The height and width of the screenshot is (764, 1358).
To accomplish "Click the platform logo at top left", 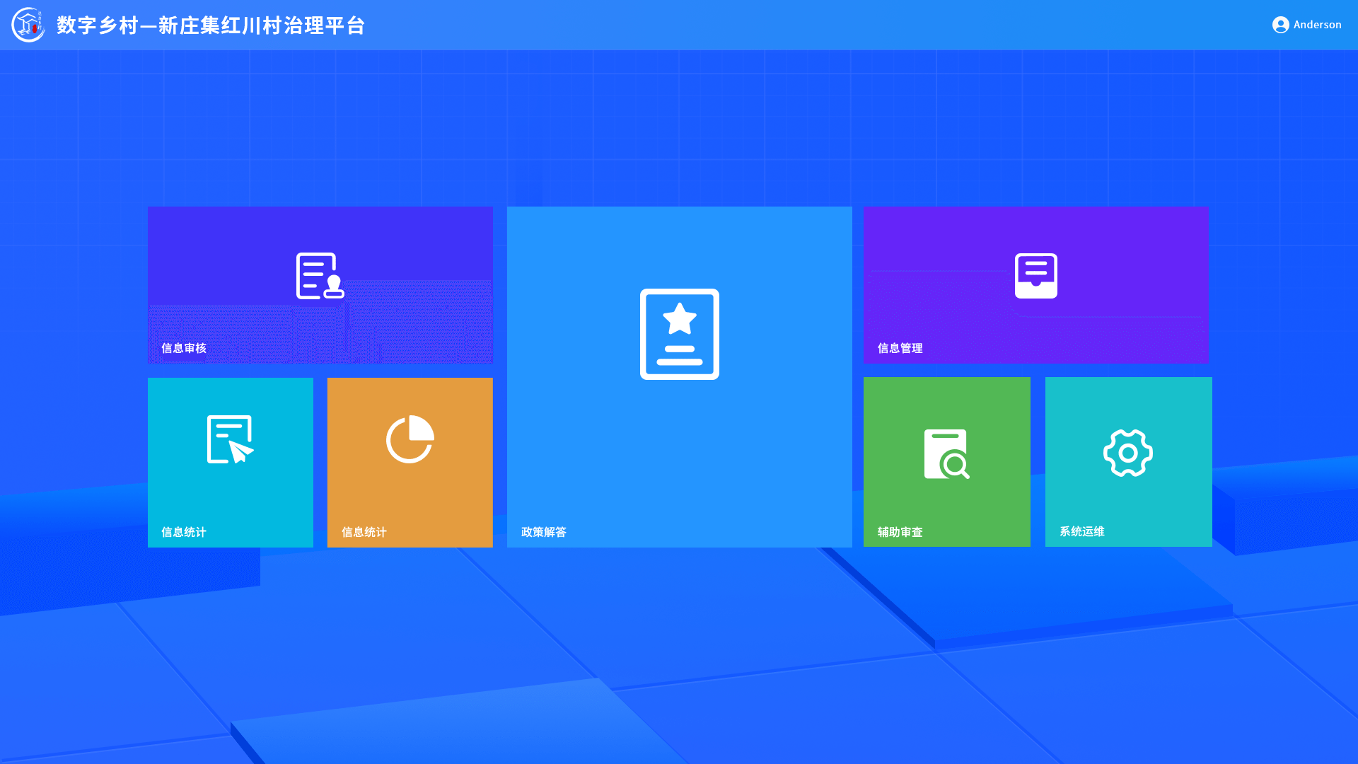I will click(x=28, y=25).
